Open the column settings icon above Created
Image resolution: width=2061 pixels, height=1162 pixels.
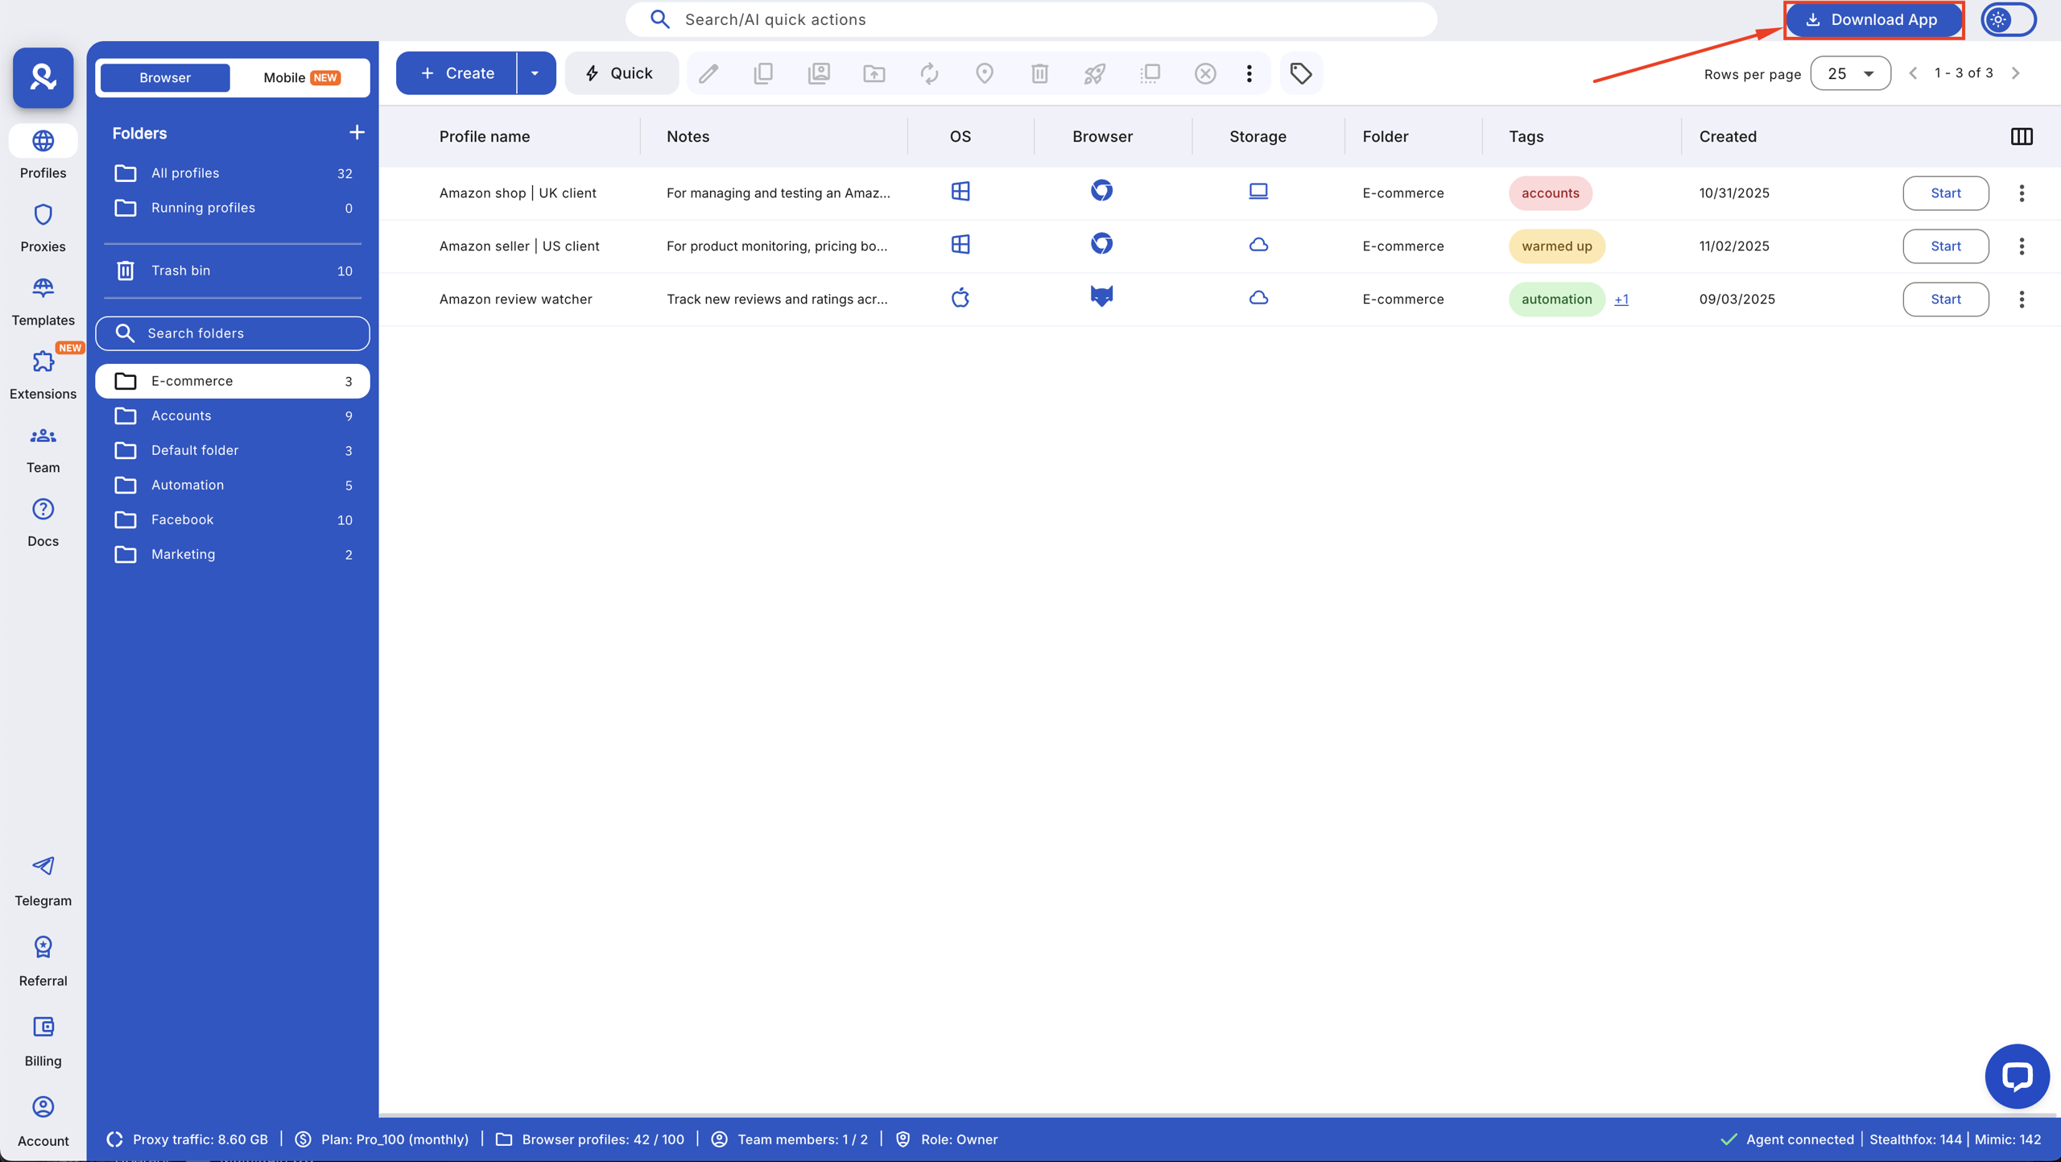[x=2022, y=136]
